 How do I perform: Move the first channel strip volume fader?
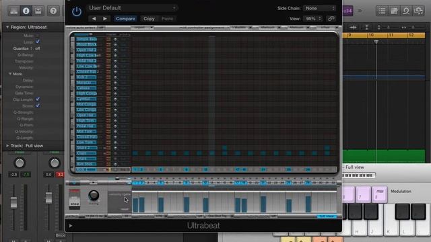pyautogui.click(x=13, y=203)
